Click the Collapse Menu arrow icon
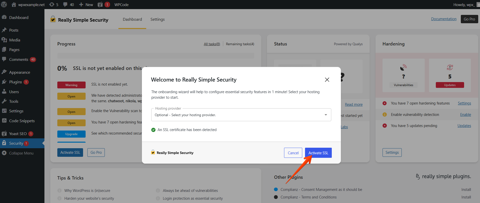Image resolution: width=480 pixels, height=203 pixels. (4, 153)
